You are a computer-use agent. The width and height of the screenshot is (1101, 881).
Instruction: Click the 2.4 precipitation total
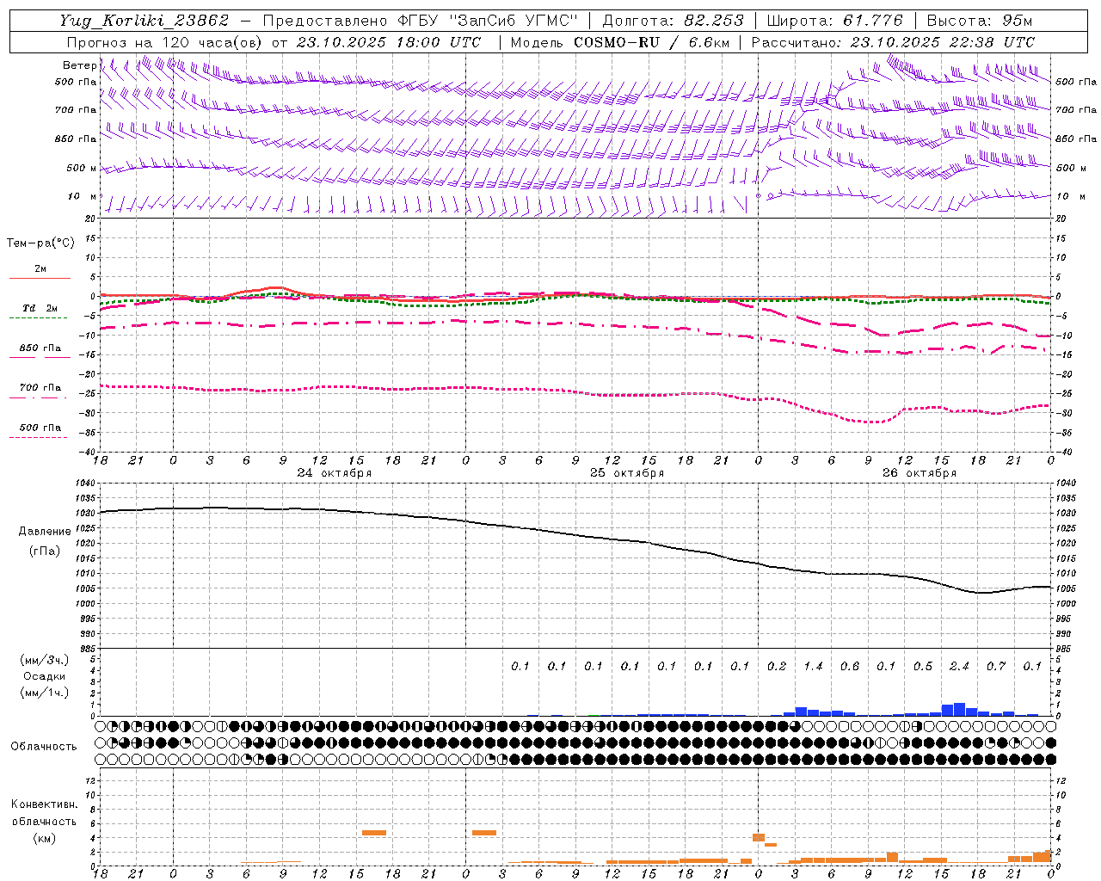coord(959,666)
